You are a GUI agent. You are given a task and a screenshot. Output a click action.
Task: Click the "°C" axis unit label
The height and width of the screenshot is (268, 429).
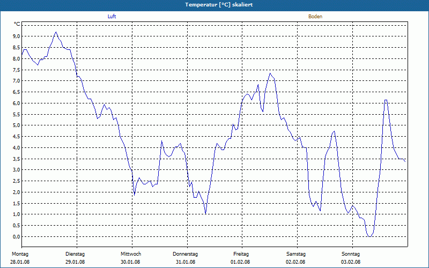(x=17, y=24)
